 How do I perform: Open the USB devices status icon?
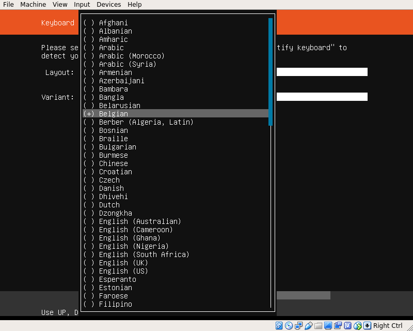[308, 326]
